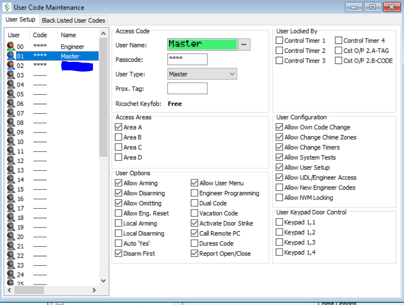
Task: Click the empty user 03 icon
Action: coord(11,75)
